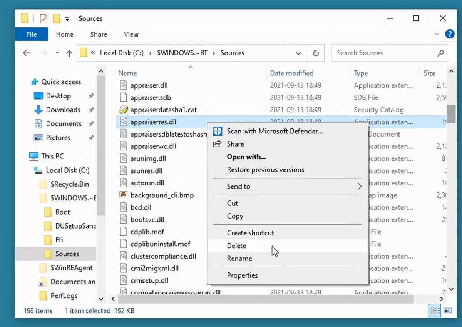Click the Back navigation arrow
The image size is (462, 327).
coord(26,53)
